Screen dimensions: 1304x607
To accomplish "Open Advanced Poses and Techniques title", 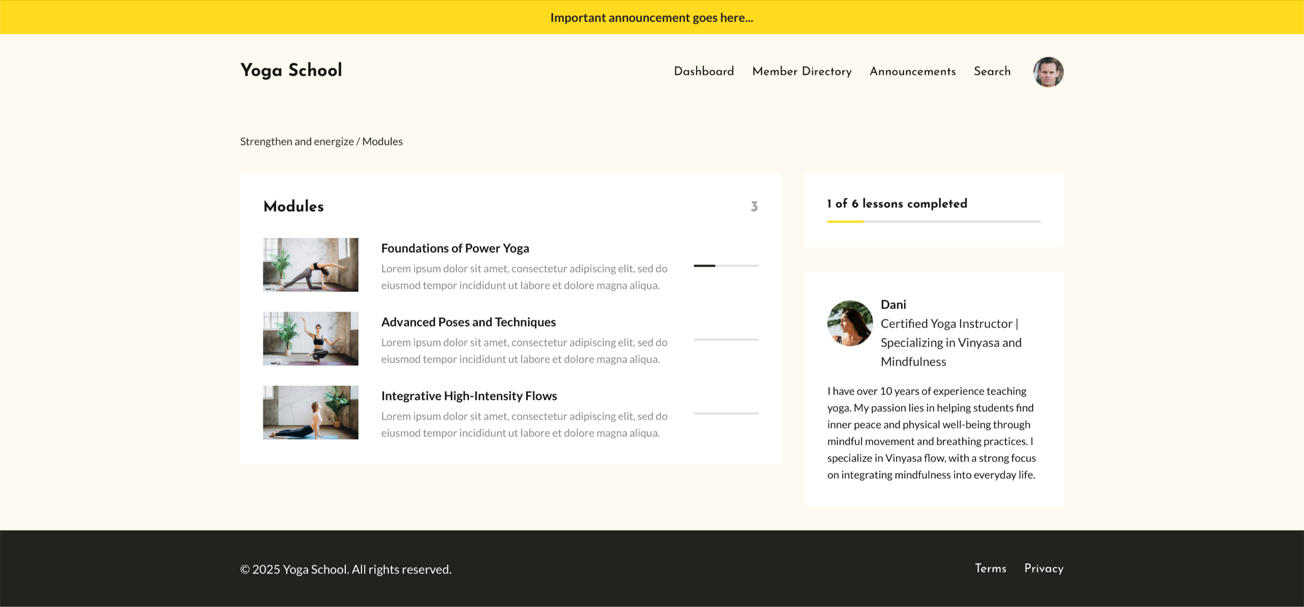I will (x=468, y=322).
